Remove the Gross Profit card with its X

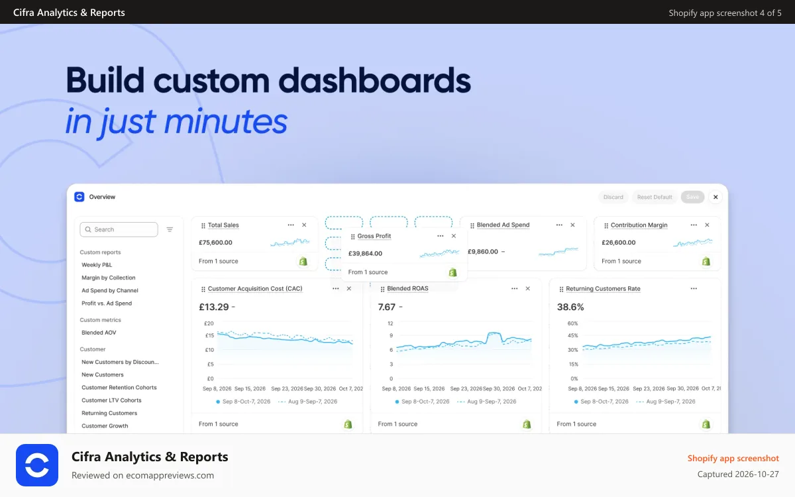(454, 236)
